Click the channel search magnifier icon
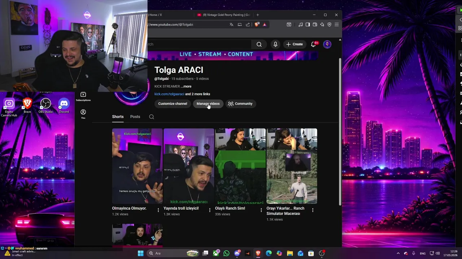Viewport: 462px width, 259px height. (152, 117)
